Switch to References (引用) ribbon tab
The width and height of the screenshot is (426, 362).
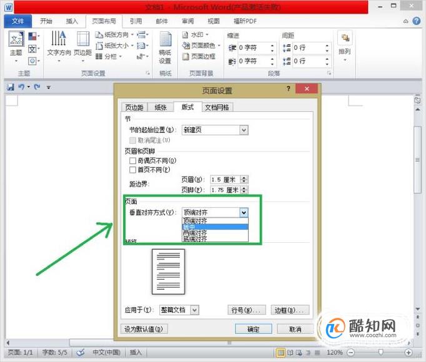pos(136,21)
